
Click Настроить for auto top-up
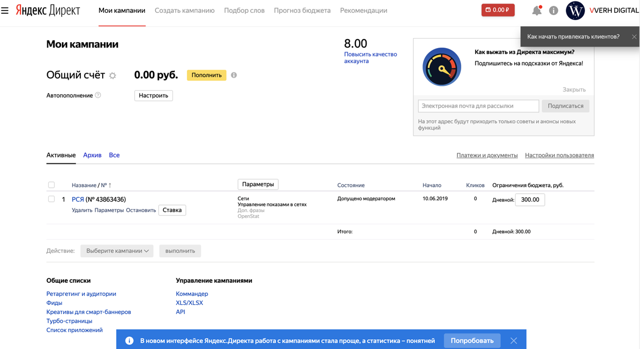(x=153, y=96)
